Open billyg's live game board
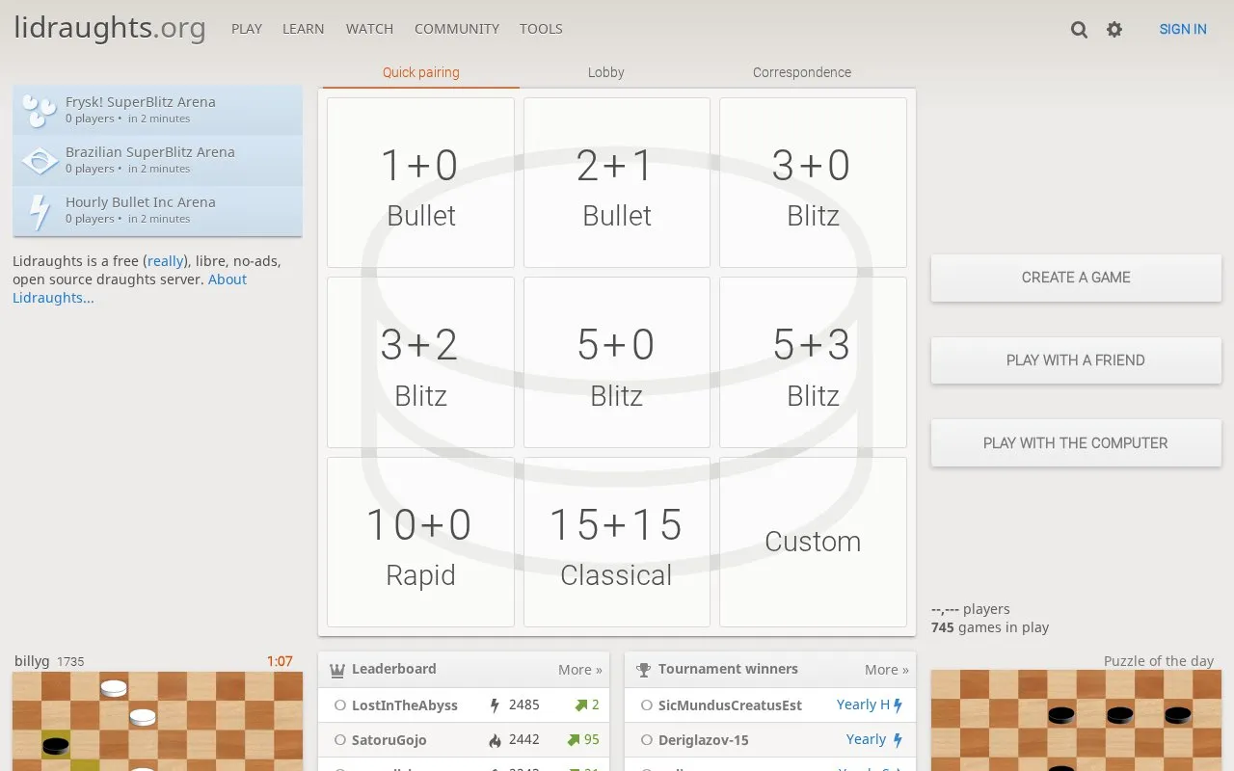Viewport: 1234px width, 771px height. [x=157, y=721]
